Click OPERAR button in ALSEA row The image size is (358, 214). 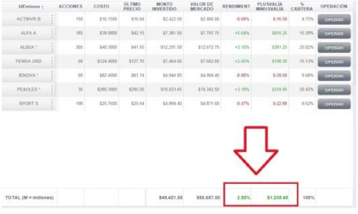tap(334, 48)
